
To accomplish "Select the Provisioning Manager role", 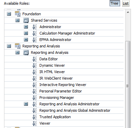I will pyautogui.click(x=57, y=98).
